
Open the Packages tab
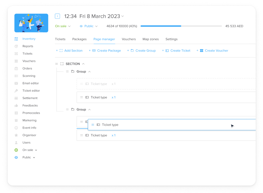tap(79, 39)
